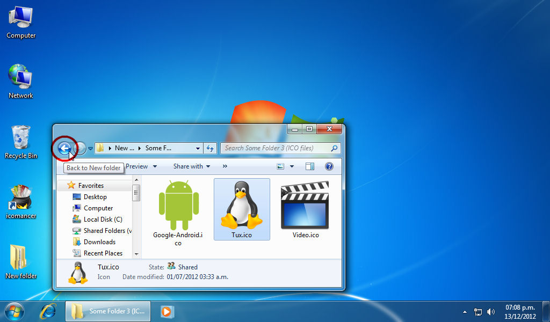550x322 pixels.
Task: Click the network tray icon
Action: coord(477,311)
